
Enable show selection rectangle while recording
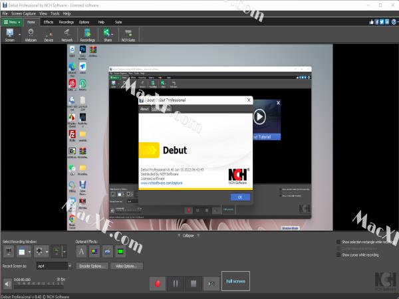338,243
